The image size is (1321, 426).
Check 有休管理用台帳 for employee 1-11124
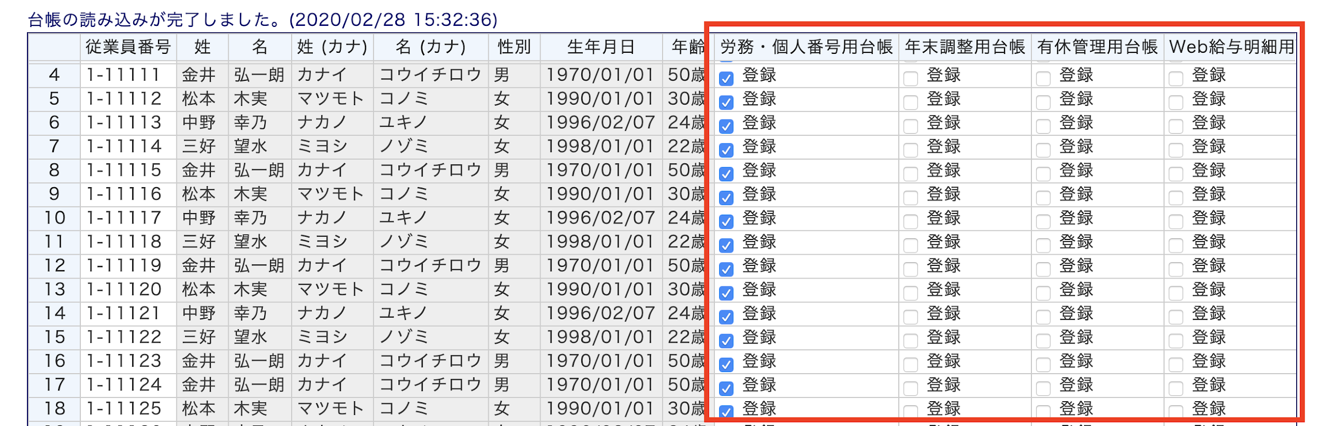(x=1043, y=388)
